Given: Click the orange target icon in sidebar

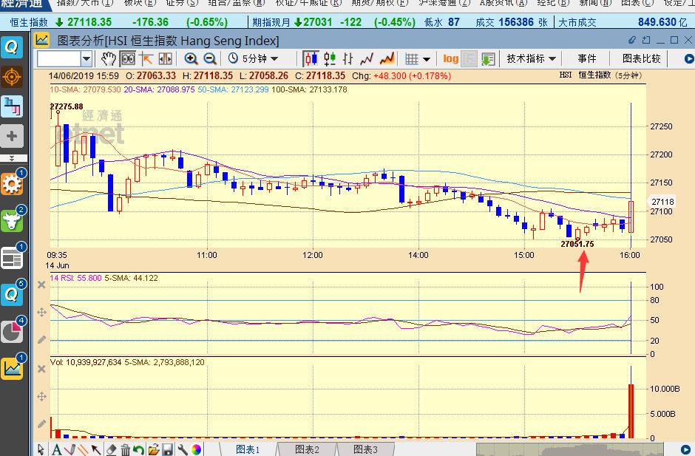Looking at the screenshot, I should click(12, 76).
